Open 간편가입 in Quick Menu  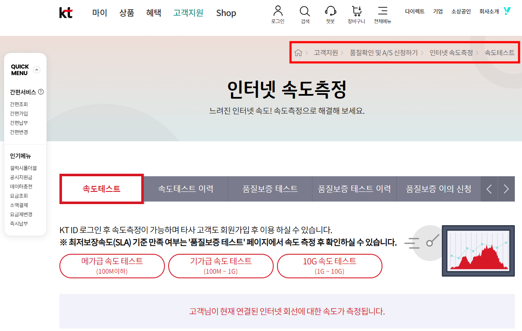19,113
